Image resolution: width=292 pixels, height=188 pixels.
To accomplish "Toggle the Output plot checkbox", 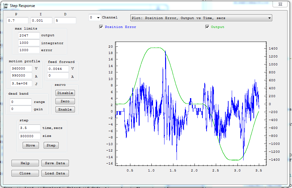I will tap(208, 27).
